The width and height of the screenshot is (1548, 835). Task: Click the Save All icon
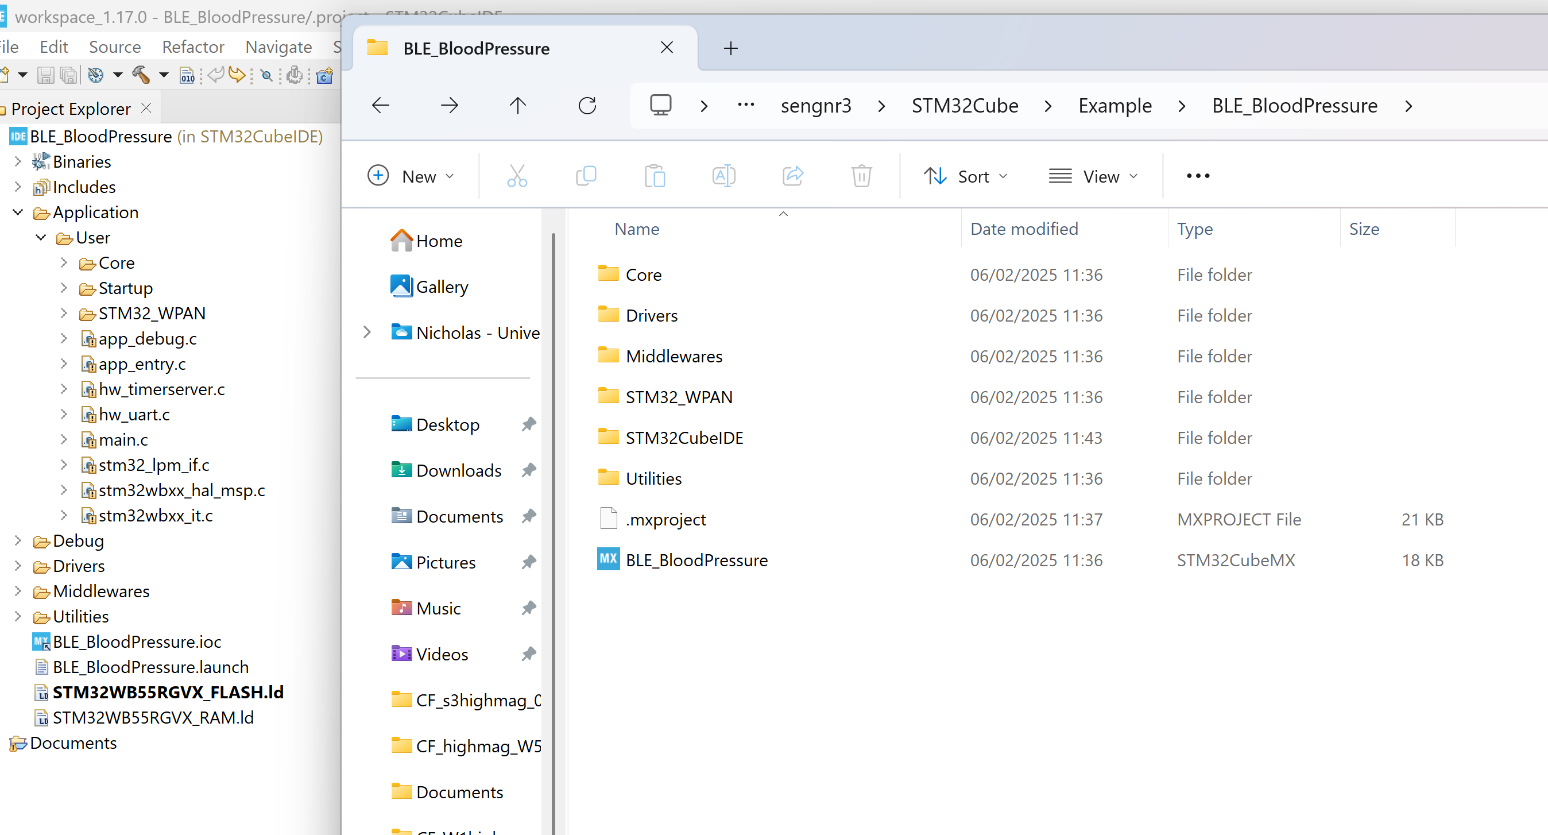click(68, 75)
